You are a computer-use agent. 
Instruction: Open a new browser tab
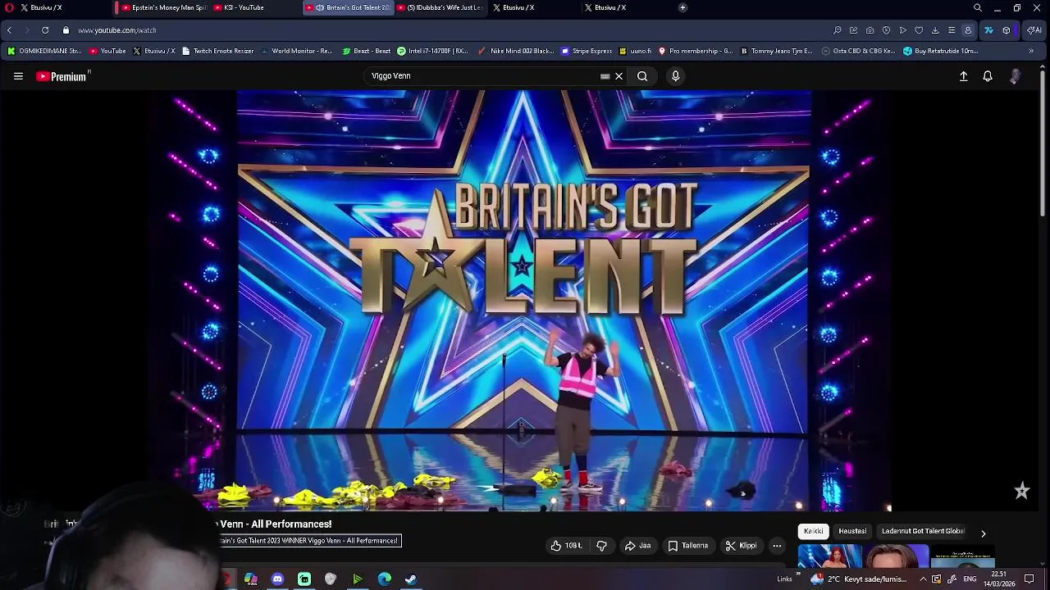[682, 7]
